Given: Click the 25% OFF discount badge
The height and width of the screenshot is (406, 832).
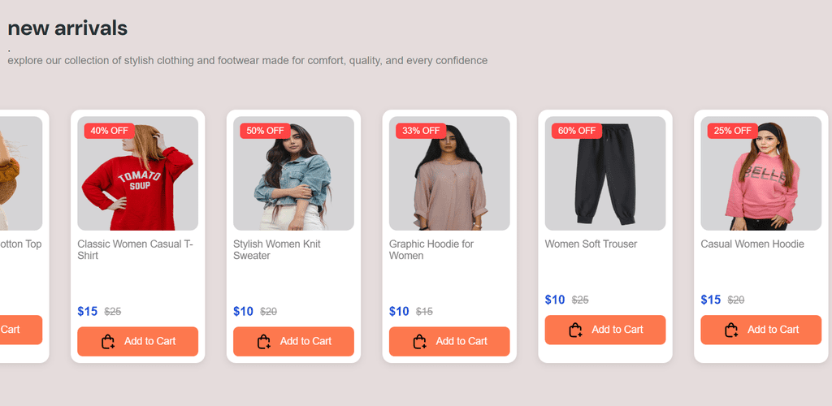Looking at the screenshot, I should (732, 131).
